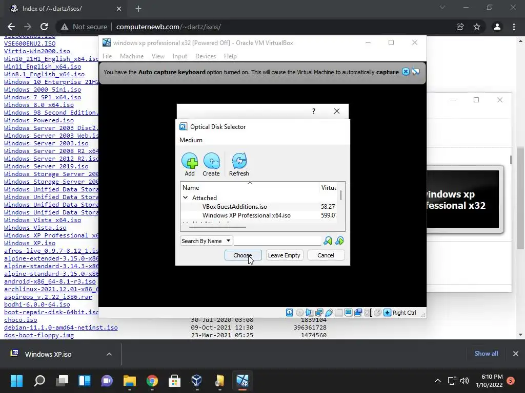Open debian-11.1.0-amd64-netinst.iso link
525x393 pixels.
[61, 327]
